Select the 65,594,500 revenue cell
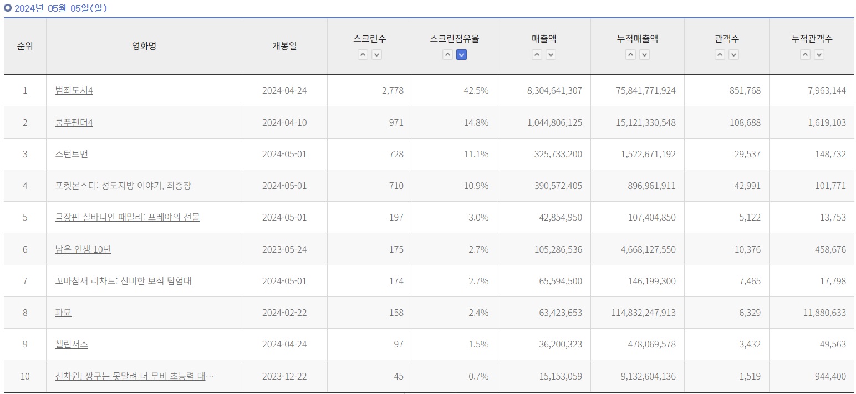This screenshot has width=856, height=394. 544,281
